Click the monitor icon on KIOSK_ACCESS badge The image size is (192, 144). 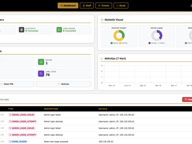point(11,142)
